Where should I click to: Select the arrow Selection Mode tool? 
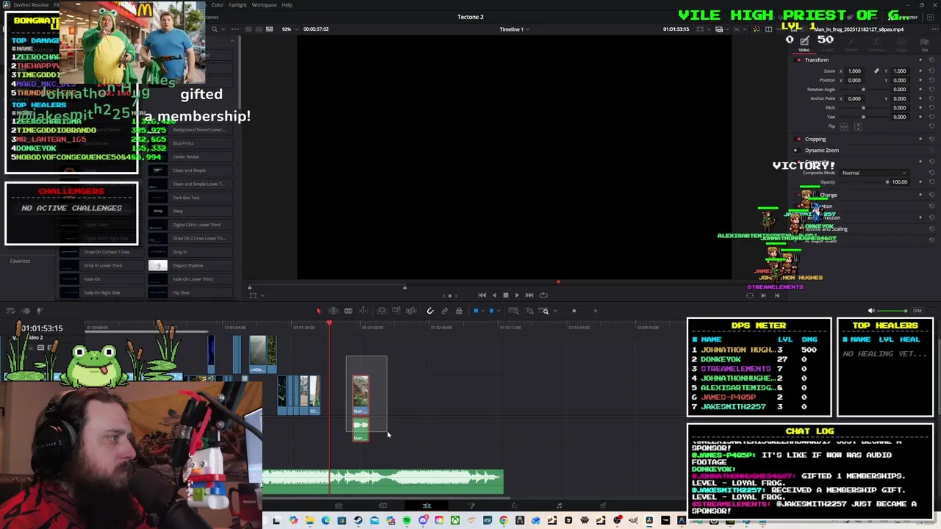[318, 311]
